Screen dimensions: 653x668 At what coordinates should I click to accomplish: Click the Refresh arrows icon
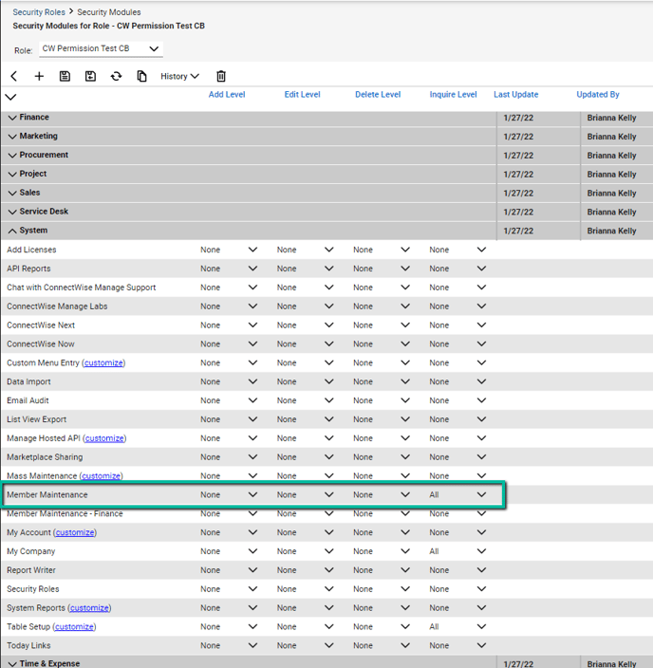116,76
